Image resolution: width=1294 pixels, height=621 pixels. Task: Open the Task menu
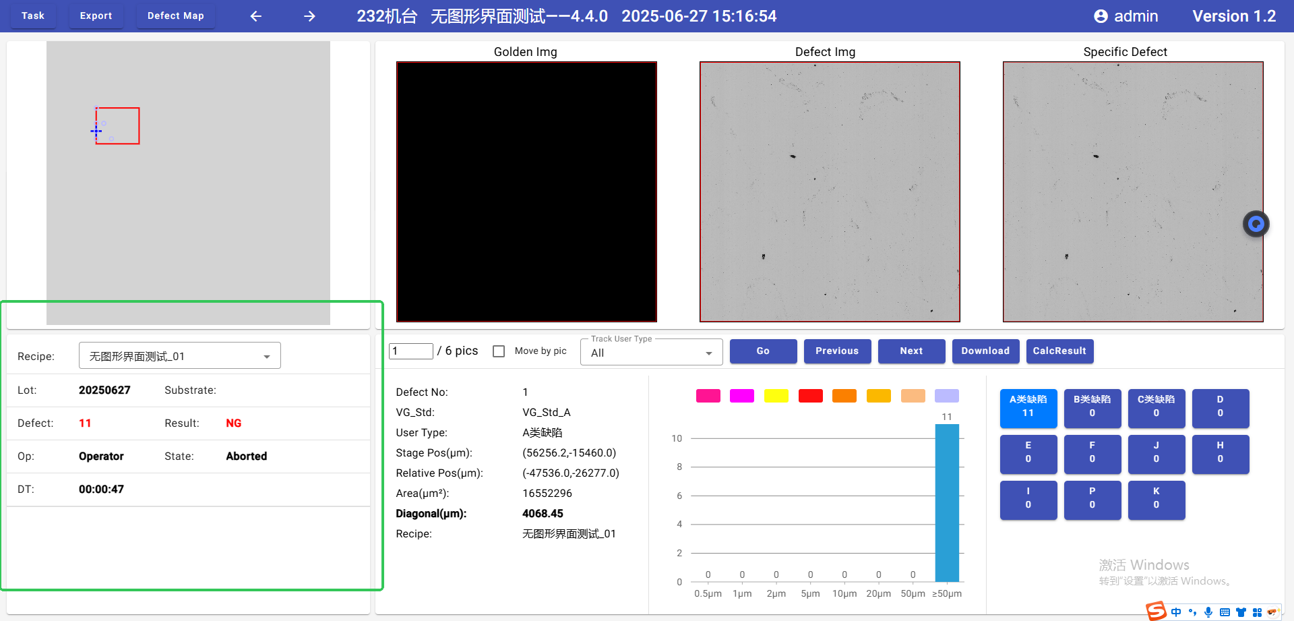click(33, 16)
